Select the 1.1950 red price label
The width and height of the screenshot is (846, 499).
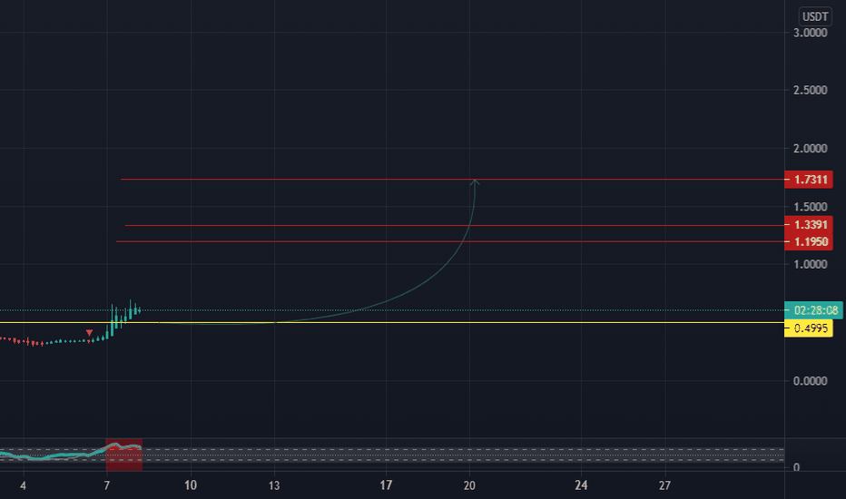tap(808, 241)
